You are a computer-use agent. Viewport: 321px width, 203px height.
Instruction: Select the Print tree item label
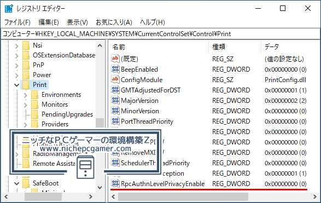tap(40, 85)
